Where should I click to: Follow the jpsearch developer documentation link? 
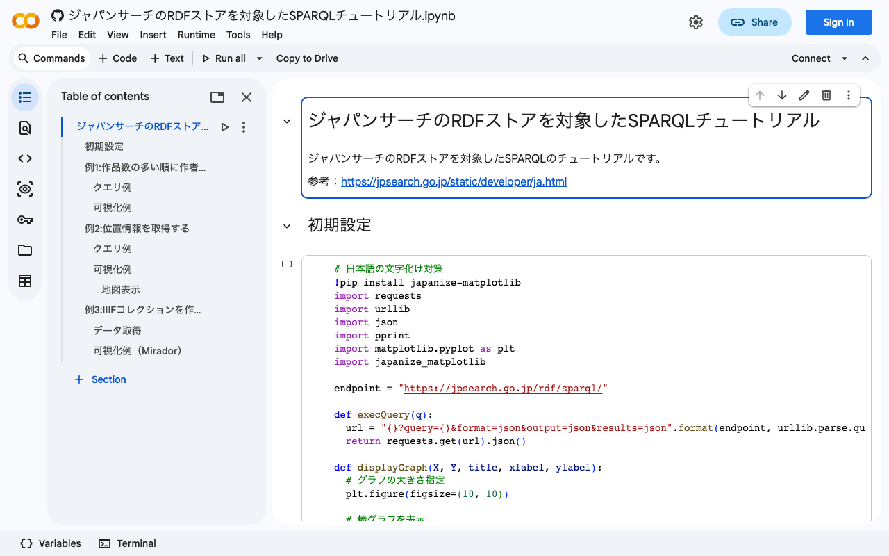pyautogui.click(x=454, y=181)
